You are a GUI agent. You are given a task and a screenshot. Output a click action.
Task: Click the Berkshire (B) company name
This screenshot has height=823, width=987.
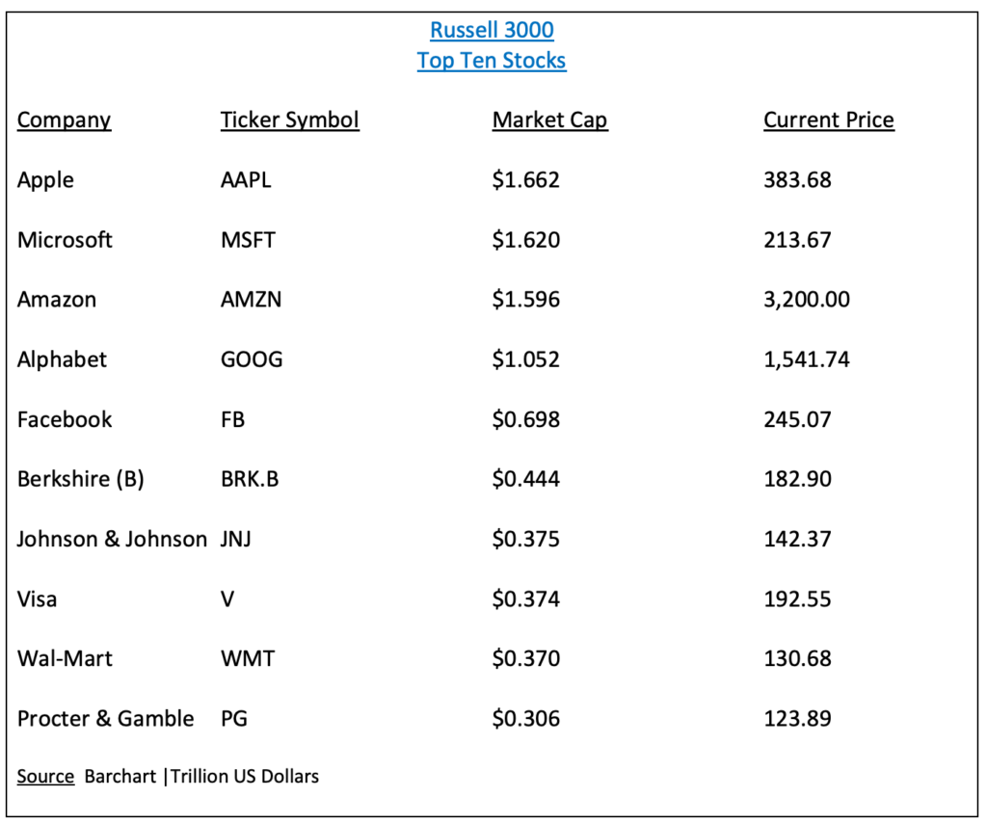(81, 480)
